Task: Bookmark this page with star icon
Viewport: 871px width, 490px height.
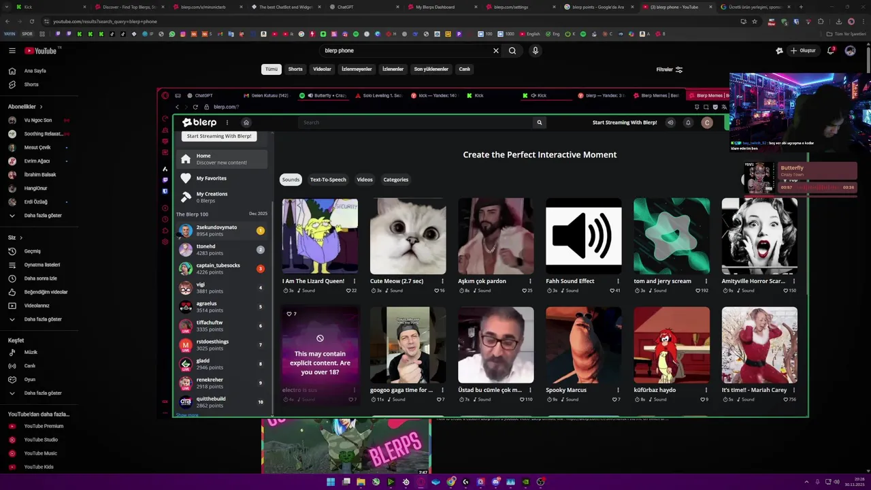Action: (754, 21)
